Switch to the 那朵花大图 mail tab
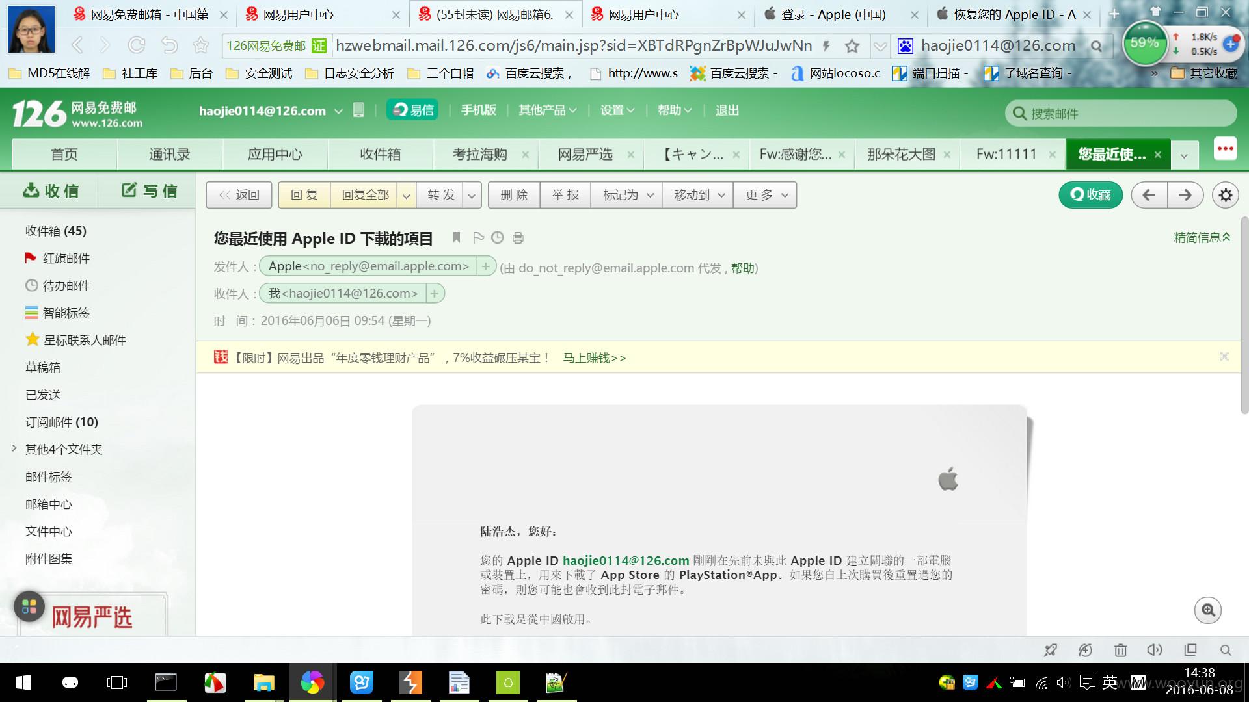The image size is (1249, 702). tap(901, 154)
